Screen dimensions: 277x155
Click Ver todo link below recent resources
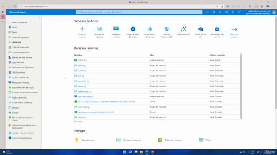coord(78,121)
